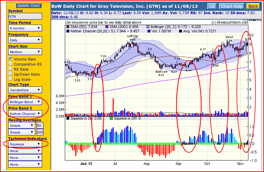
Task: Click the Keltner Channel legend swatch
Action: point(68,31)
